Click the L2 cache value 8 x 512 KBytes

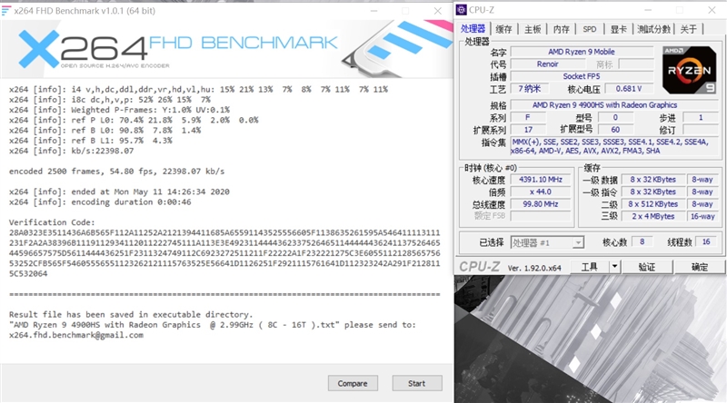652,204
